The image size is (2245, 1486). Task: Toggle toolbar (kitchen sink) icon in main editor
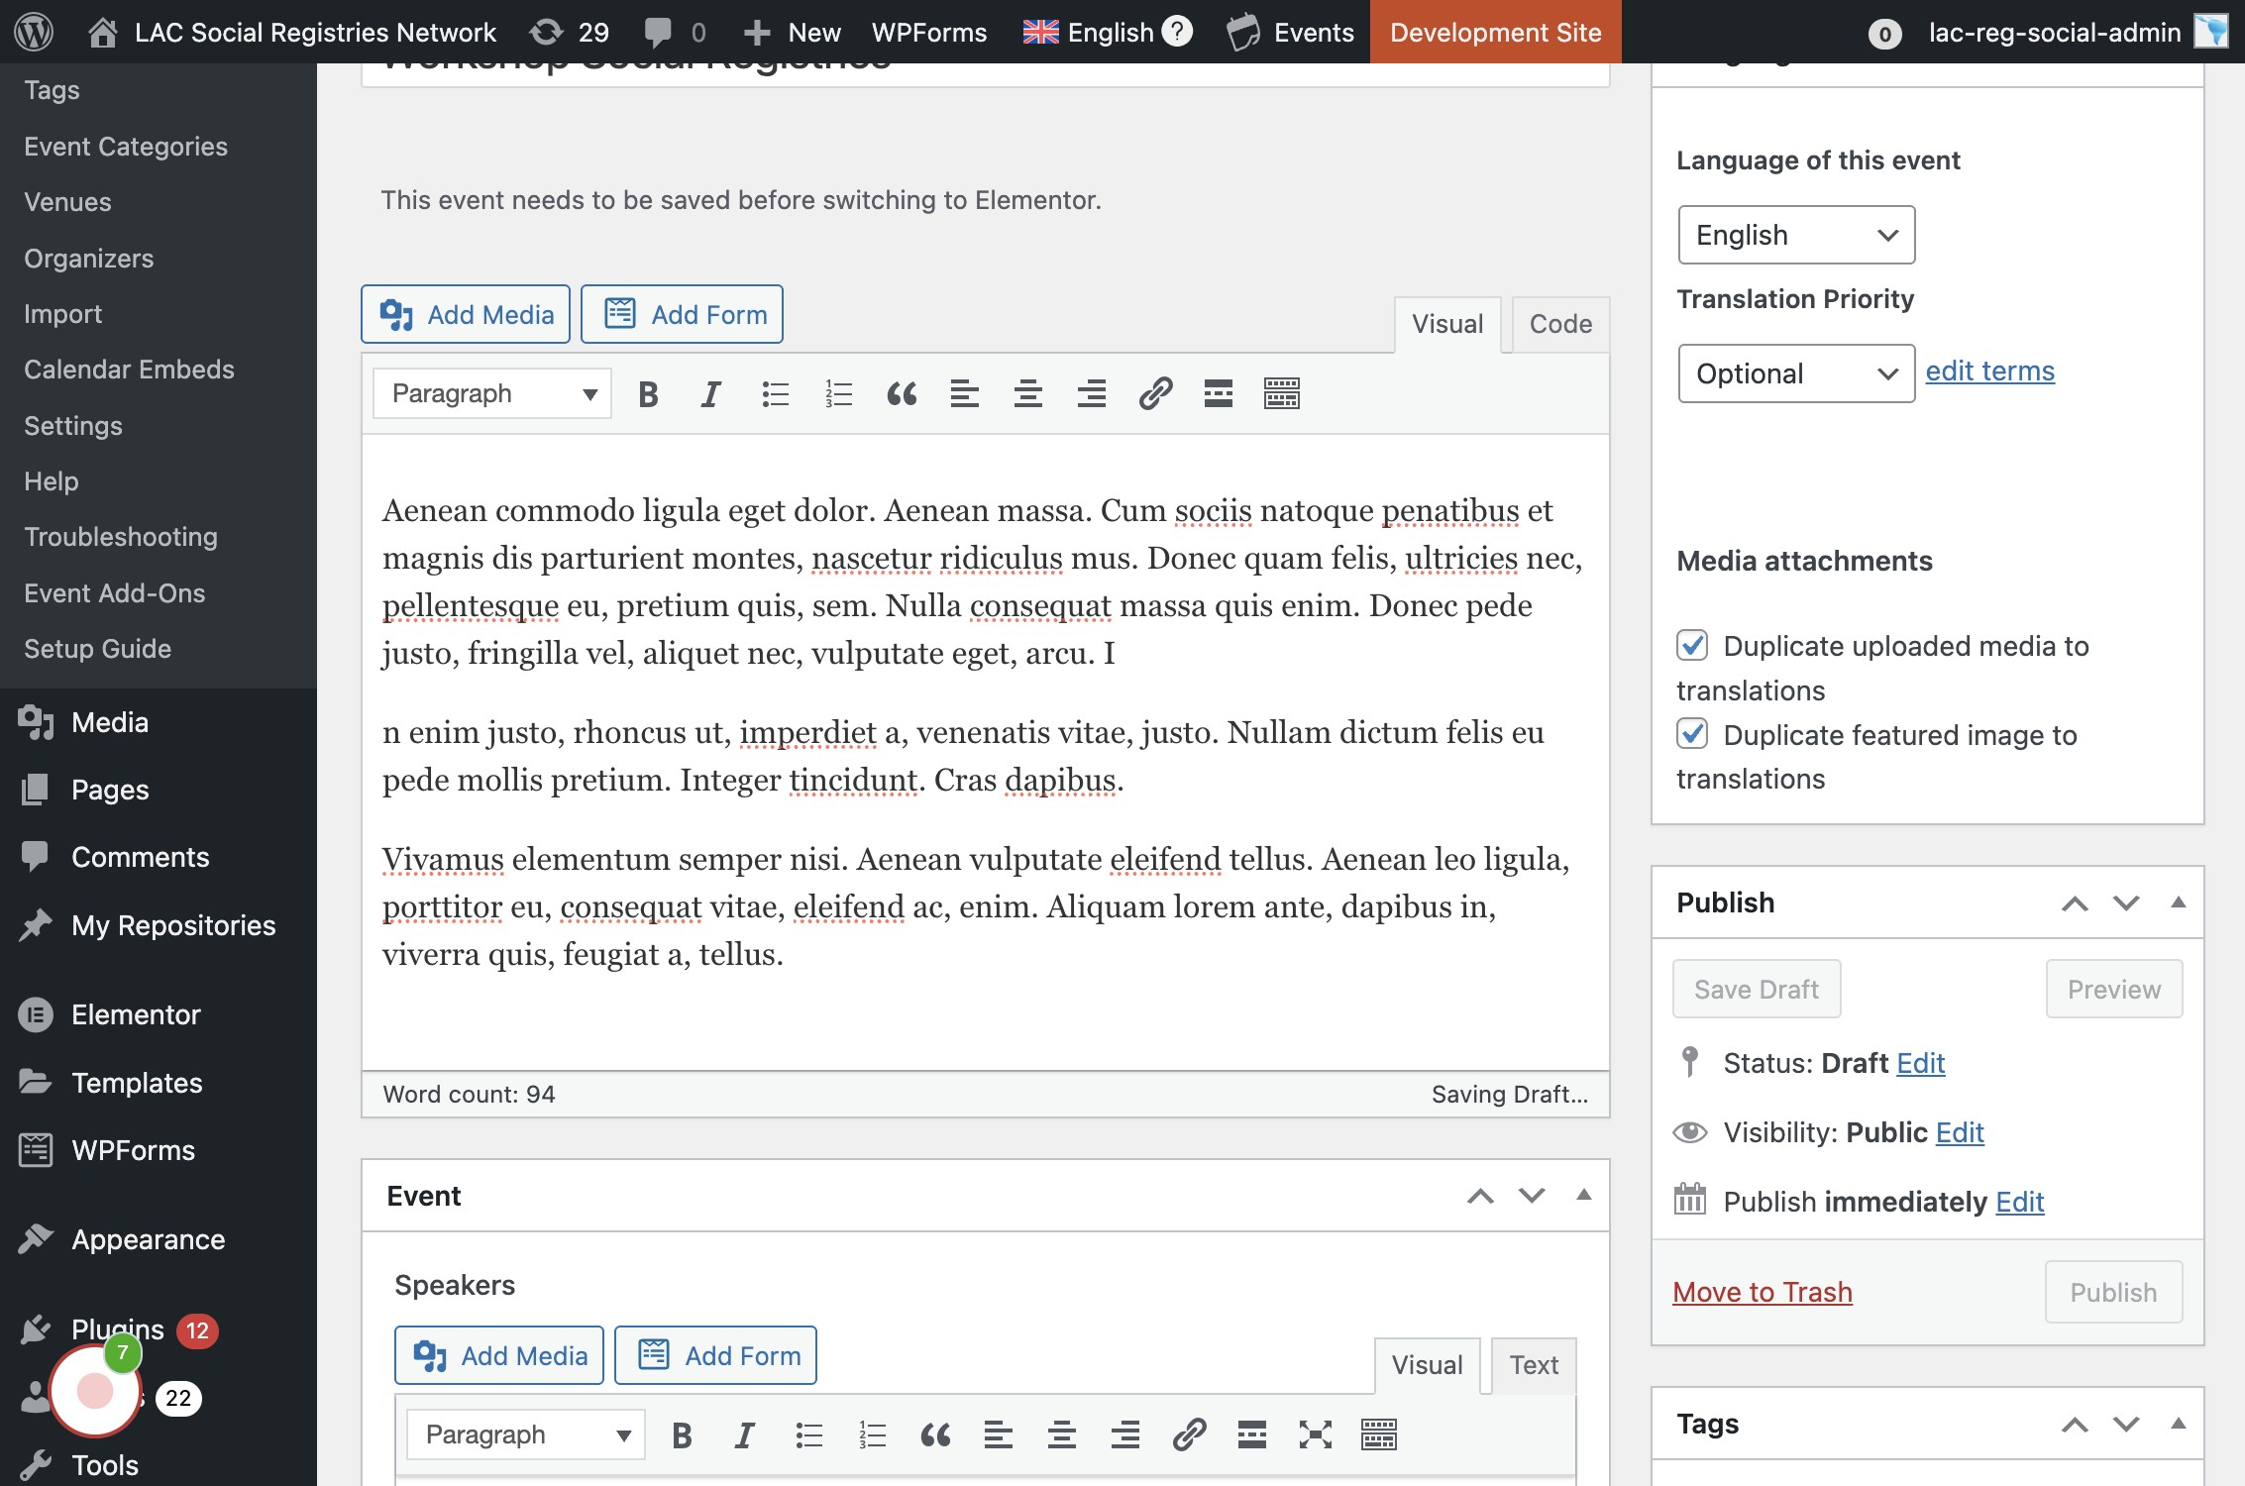click(x=1282, y=394)
